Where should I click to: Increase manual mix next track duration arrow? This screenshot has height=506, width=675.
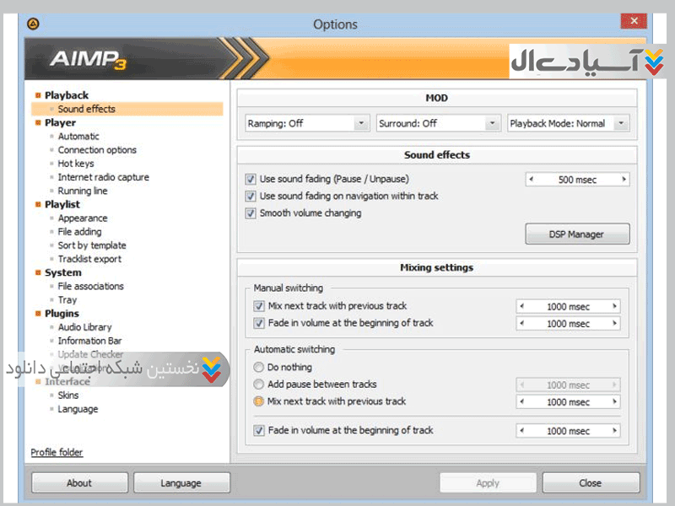[615, 307]
